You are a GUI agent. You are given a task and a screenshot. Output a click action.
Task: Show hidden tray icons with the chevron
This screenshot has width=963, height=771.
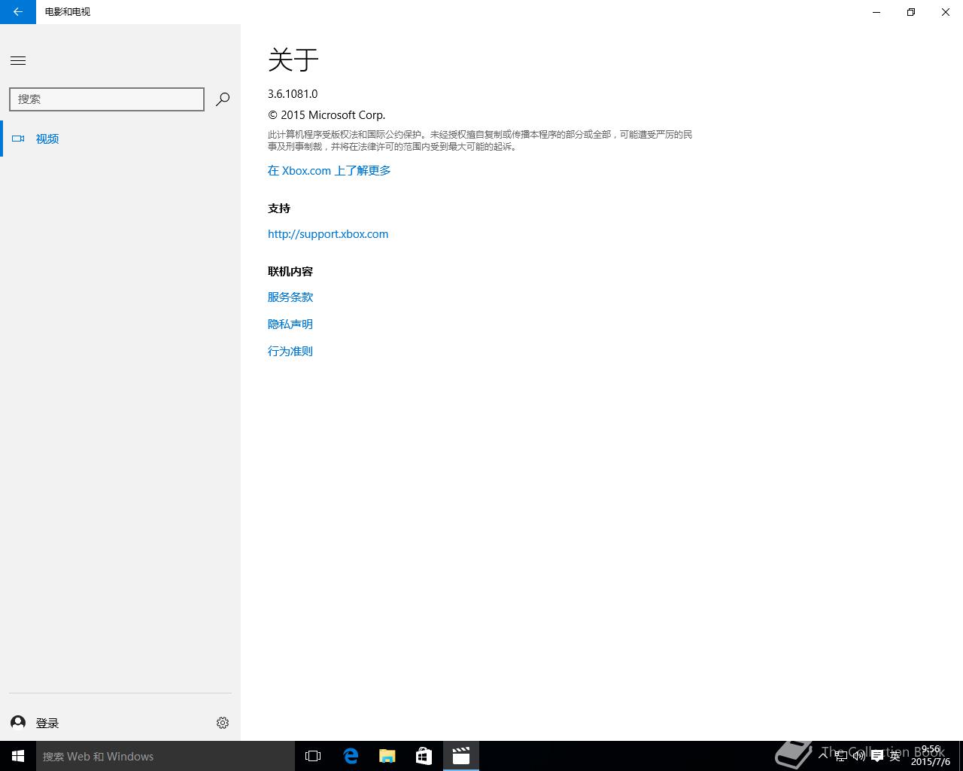pos(824,756)
